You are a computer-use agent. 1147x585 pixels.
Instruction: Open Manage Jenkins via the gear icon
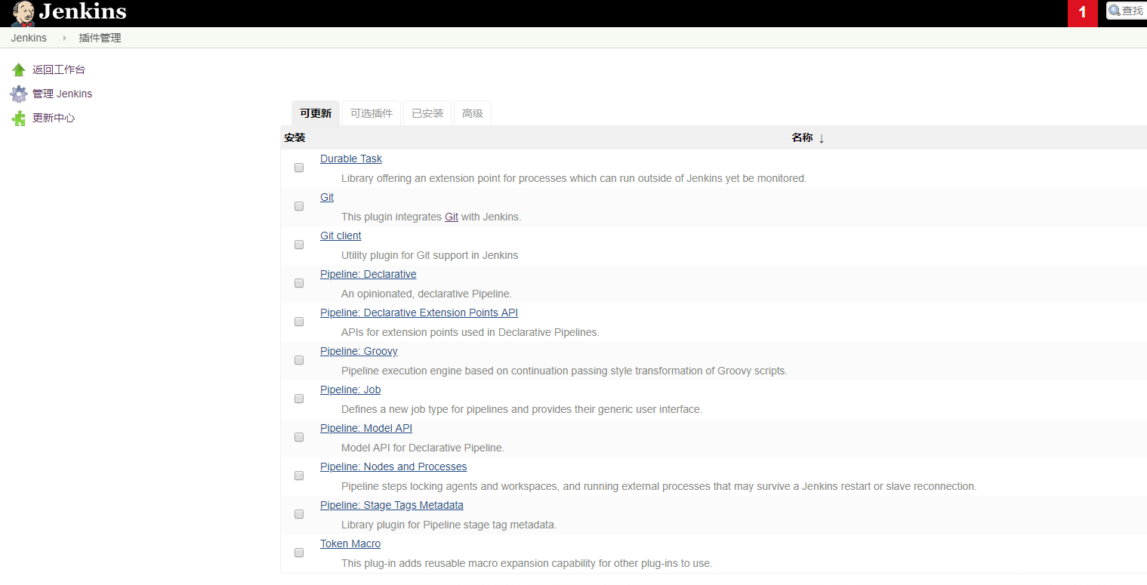tap(18, 93)
